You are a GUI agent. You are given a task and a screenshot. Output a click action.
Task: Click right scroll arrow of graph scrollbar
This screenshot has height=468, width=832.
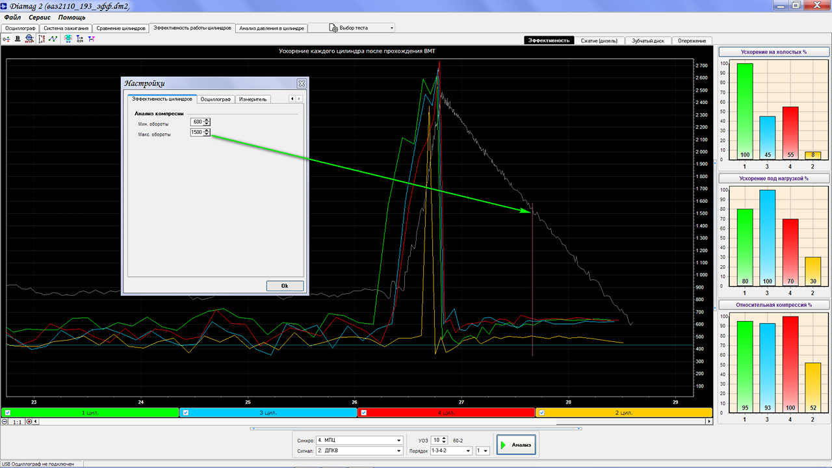point(710,421)
